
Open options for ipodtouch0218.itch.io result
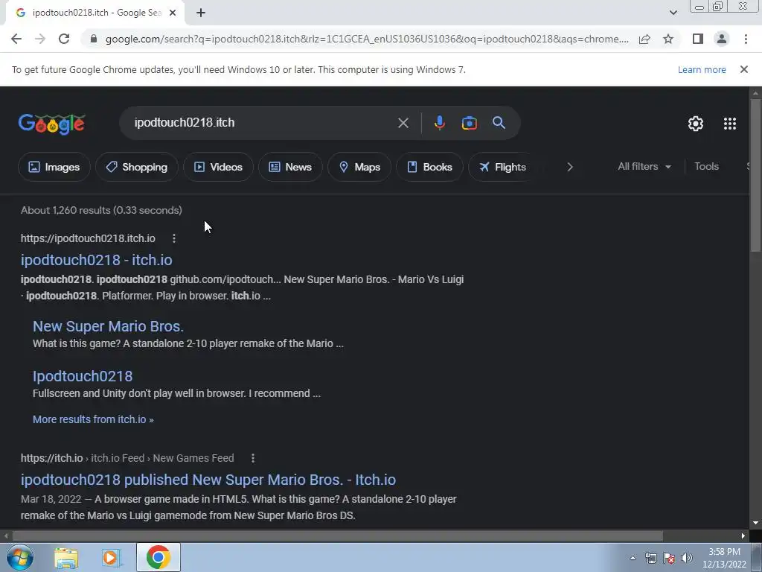(x=174, y=238)
